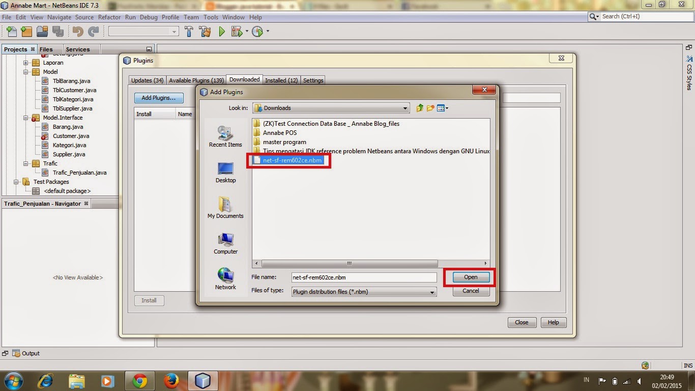Open the Debug Project dropdown arrow
This screenshot has width=695, height=391.
click(247, 32)
